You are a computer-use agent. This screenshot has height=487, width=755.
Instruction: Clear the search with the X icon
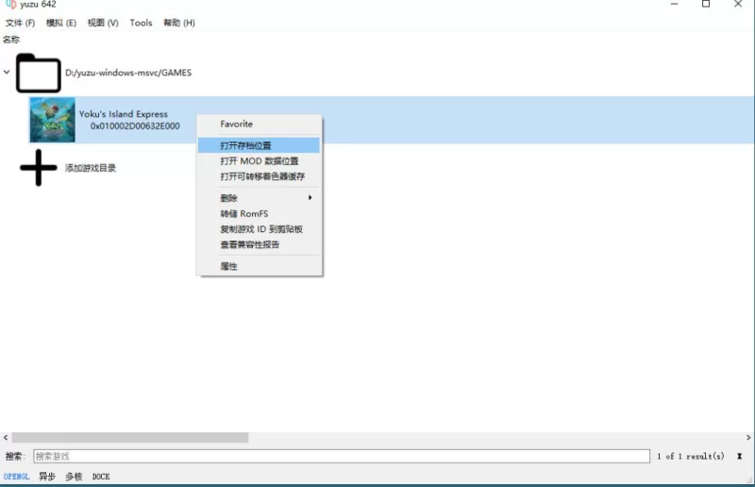(x=739, y=456)
